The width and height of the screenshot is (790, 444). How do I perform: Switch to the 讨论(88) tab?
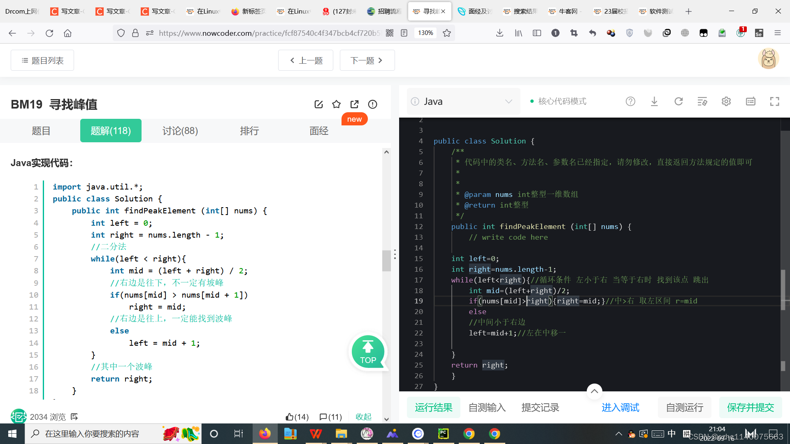pyautogui.click(x=180, y=131)
